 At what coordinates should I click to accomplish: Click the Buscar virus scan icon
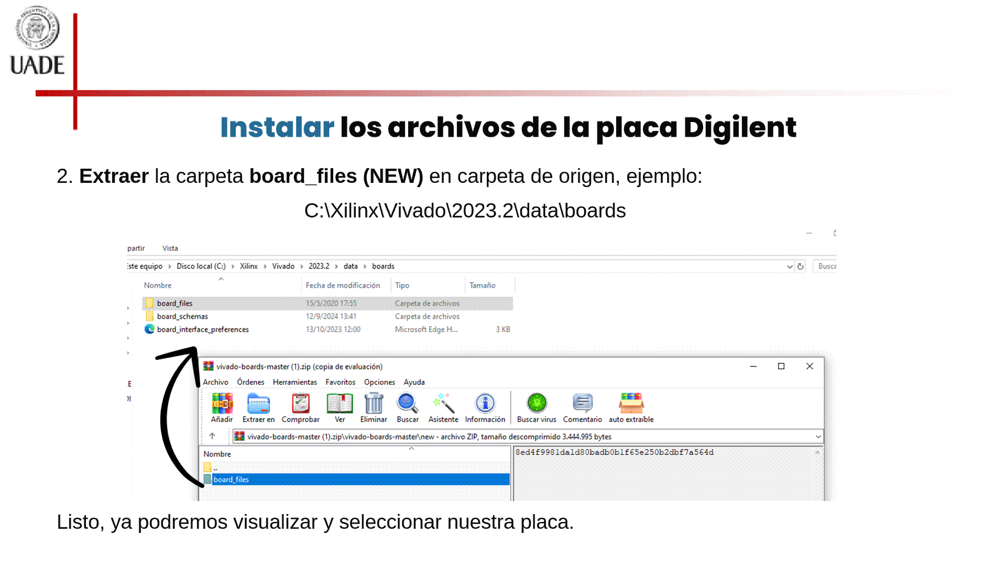pos(537,404)
